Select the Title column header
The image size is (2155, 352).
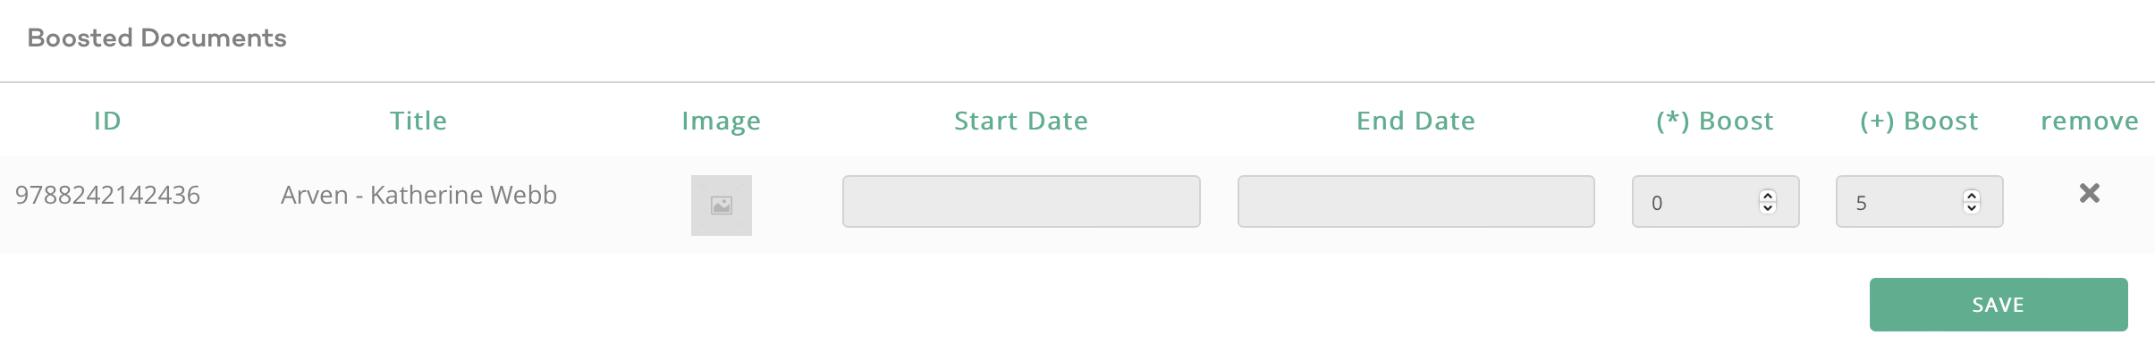point(418,121)
